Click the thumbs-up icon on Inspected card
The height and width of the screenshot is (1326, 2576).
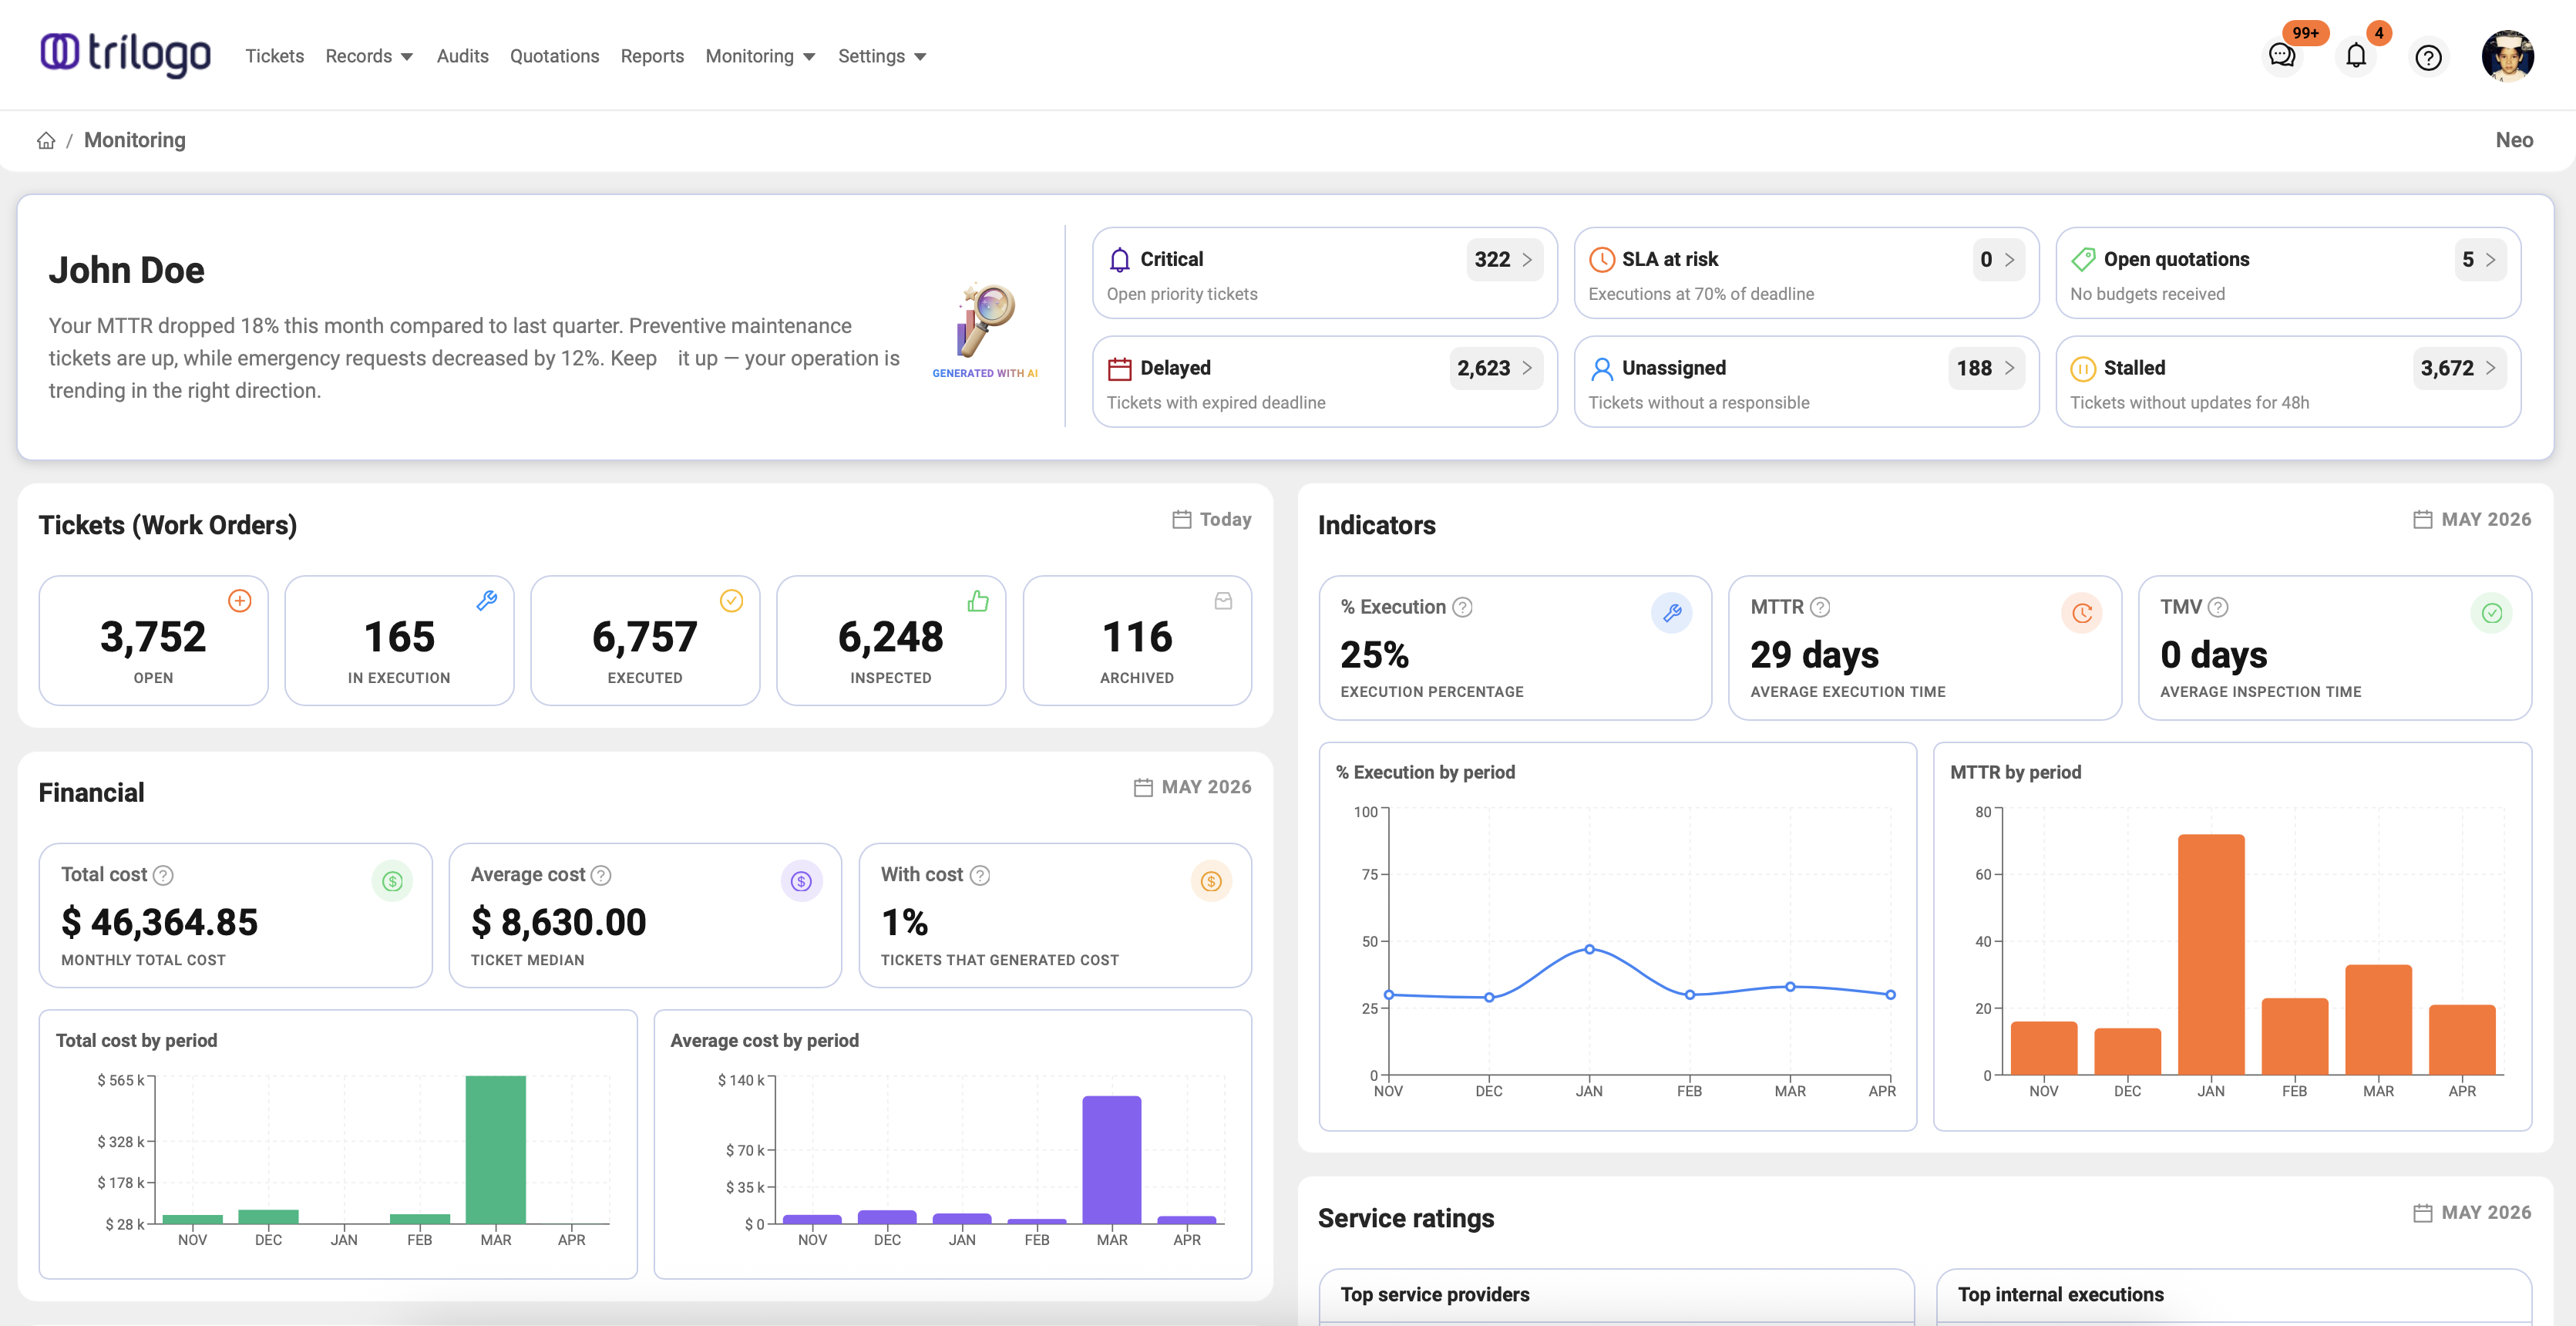coord(978,600)
